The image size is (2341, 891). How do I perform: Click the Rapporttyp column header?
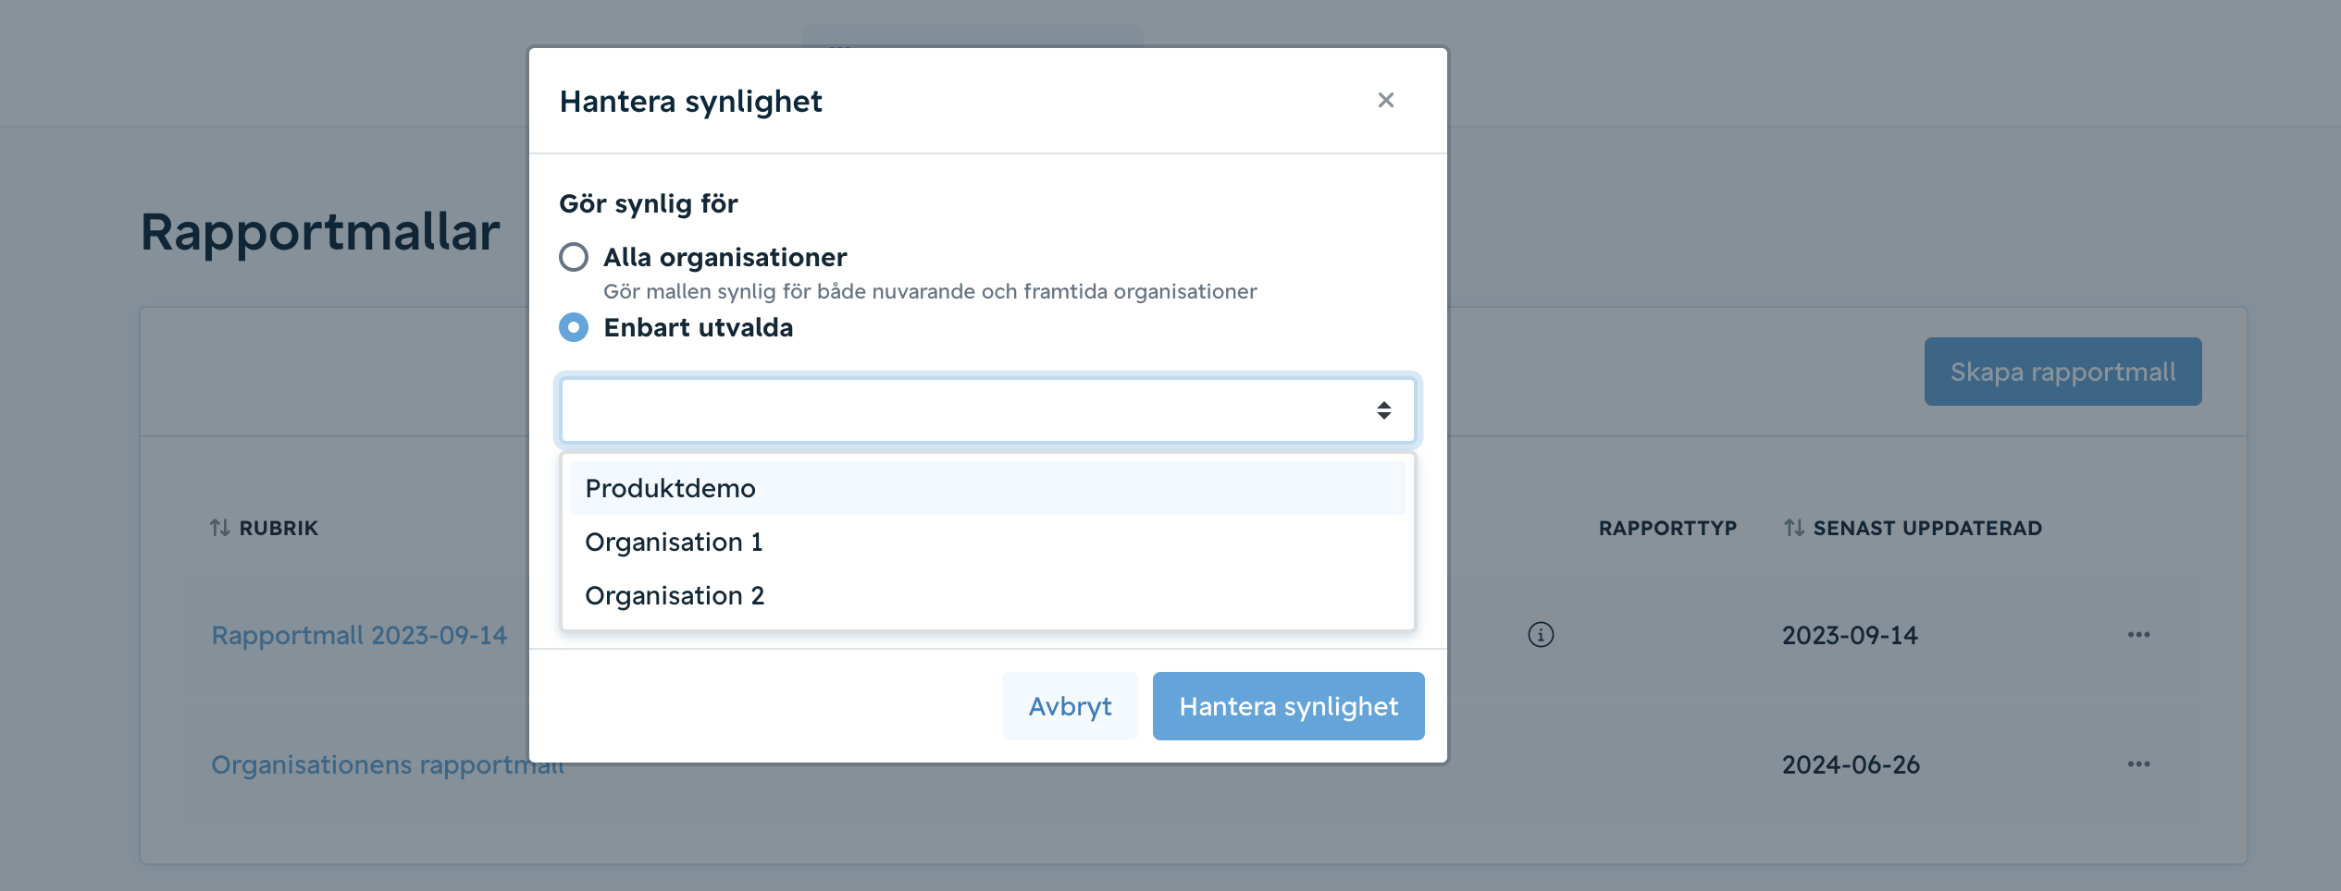coord(1667,528)
